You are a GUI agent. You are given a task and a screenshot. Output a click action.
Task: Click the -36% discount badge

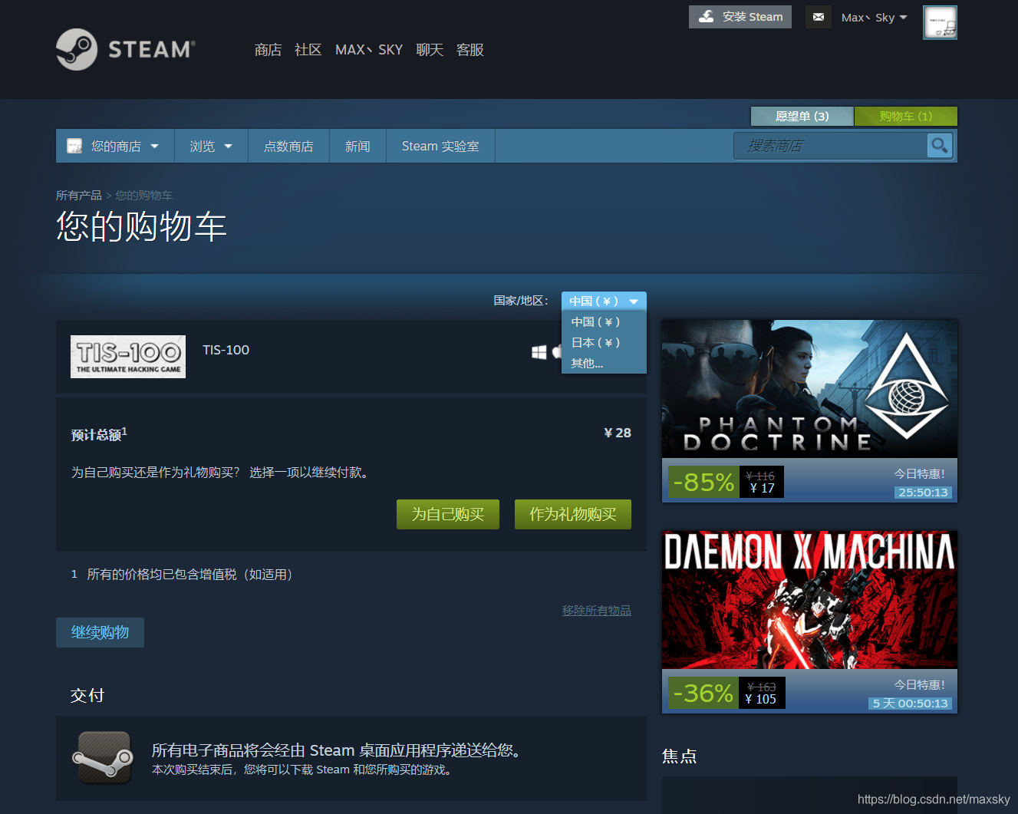[703, 693]
